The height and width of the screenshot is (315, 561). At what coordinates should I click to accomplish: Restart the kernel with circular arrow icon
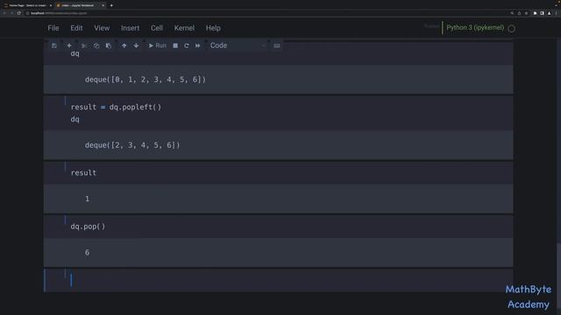point(187,45)
